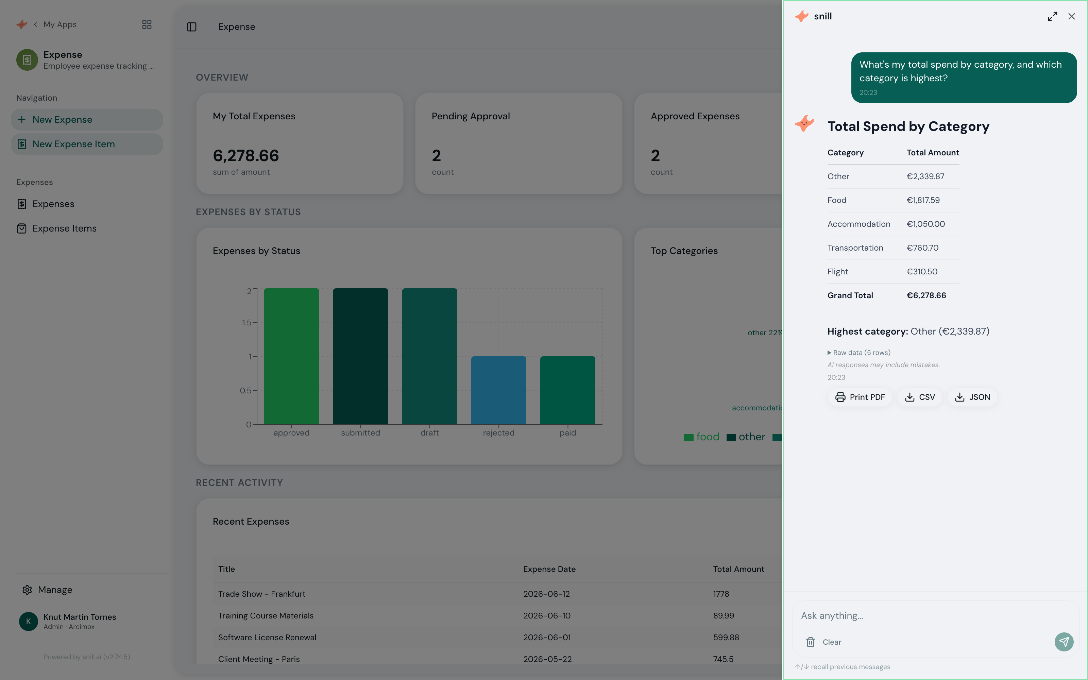
Task: Click the approved bar in status chart
Action: click(291, 356)
